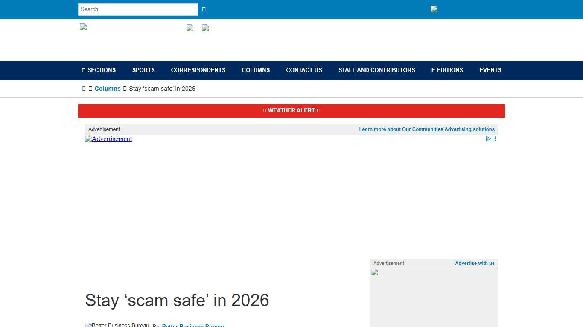The image size is (583, 327).
Task: Open the Better Business Bureau author link
Action: point(192,325)
